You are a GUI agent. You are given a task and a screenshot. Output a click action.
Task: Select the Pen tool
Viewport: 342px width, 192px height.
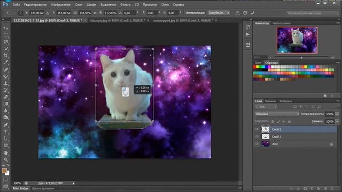(x=6, y=125)
